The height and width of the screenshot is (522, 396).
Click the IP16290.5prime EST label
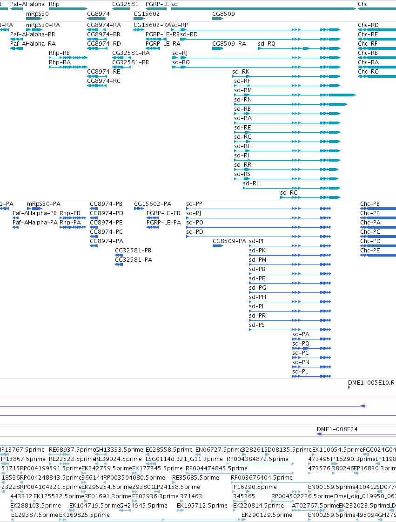[x=254, y=487]
